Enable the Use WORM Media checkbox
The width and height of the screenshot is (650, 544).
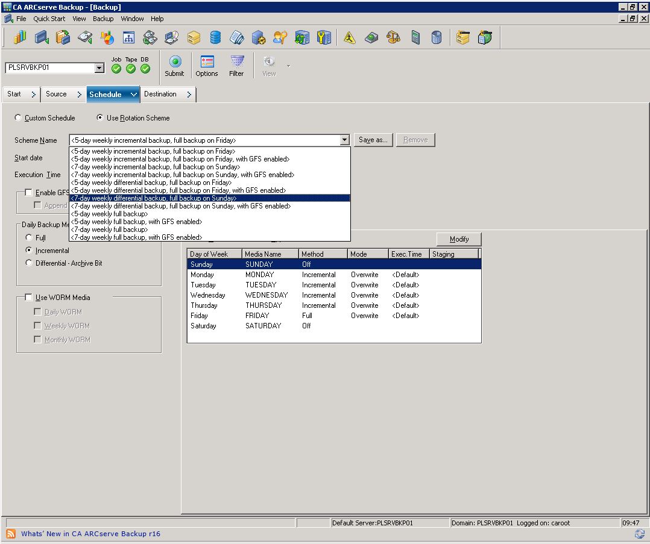click(x=28, y=298)
